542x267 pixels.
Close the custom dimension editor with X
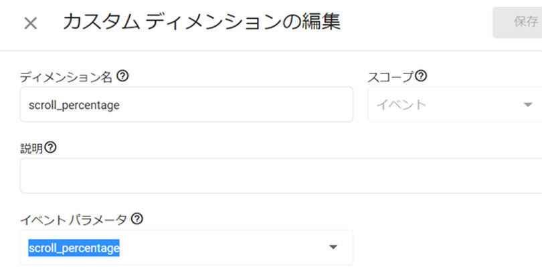(x=30, y=23)
